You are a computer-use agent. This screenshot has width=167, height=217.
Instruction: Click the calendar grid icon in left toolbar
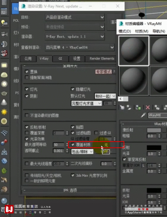pos(4,11)
